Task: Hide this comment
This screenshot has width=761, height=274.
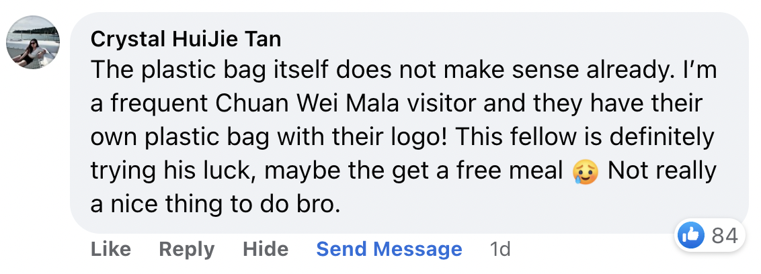Action: tap(266, 249)
